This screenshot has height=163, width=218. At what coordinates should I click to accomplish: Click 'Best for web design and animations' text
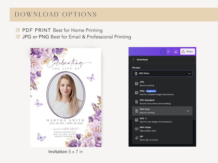click(156, 122)
